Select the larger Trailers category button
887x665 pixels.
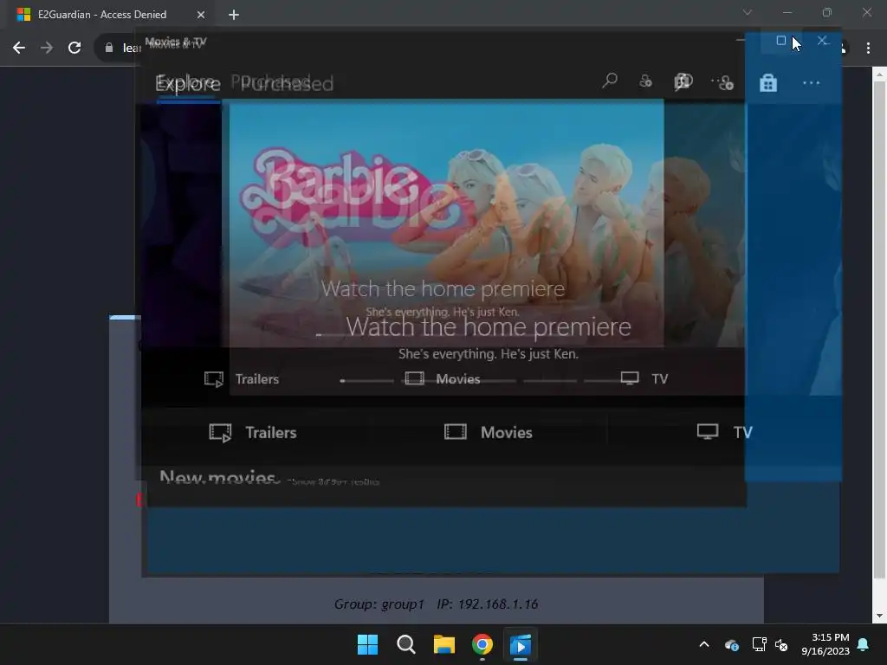click(253, 433)
